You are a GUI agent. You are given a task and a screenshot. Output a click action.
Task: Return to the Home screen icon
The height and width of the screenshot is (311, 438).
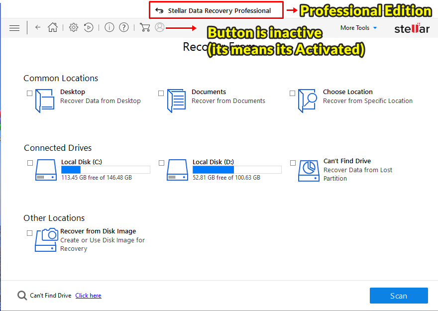point(53,27)
